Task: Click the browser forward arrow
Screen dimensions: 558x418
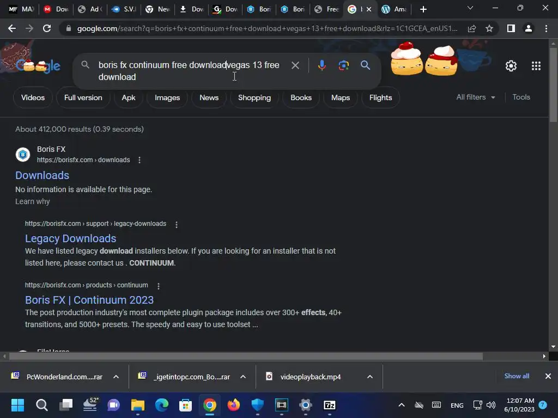Action: coord(29,28)
